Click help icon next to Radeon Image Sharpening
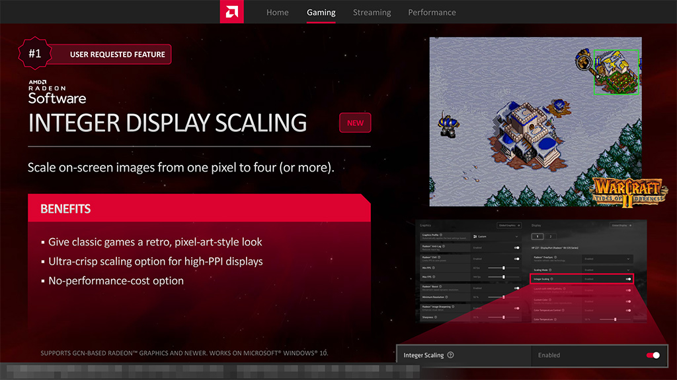 point(453,307)
